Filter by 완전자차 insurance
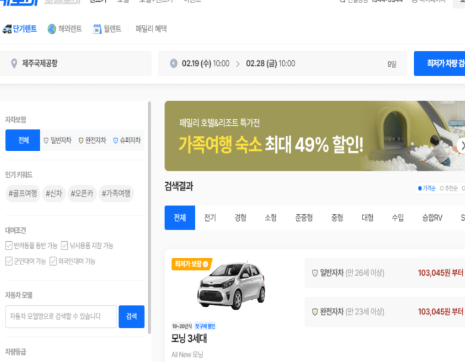 point(92,141)
